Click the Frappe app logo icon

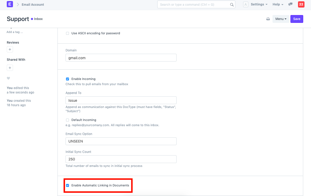[x=10, y=4]
